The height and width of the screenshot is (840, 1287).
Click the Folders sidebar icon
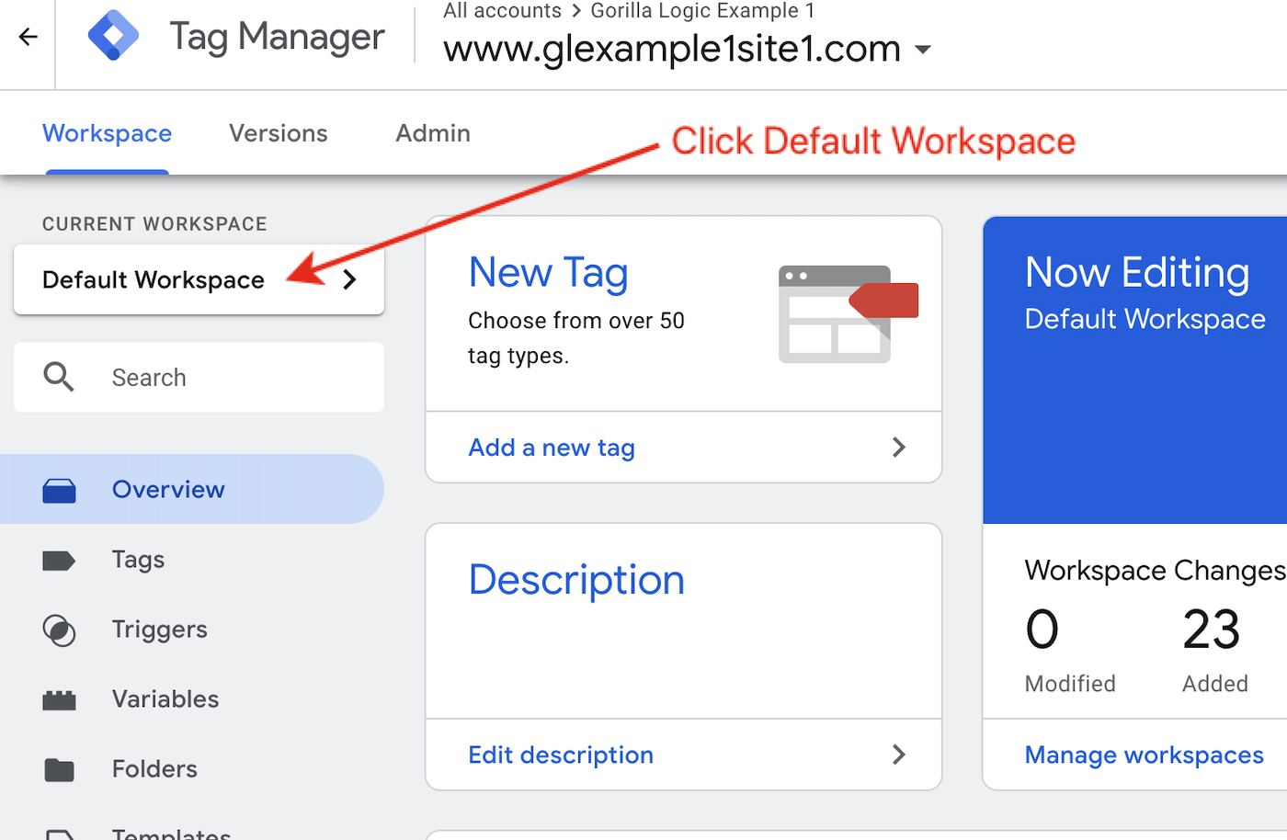pos(59,770)
